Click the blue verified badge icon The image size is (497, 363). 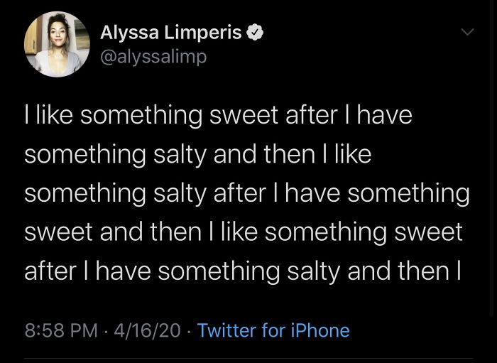(255, 33)
